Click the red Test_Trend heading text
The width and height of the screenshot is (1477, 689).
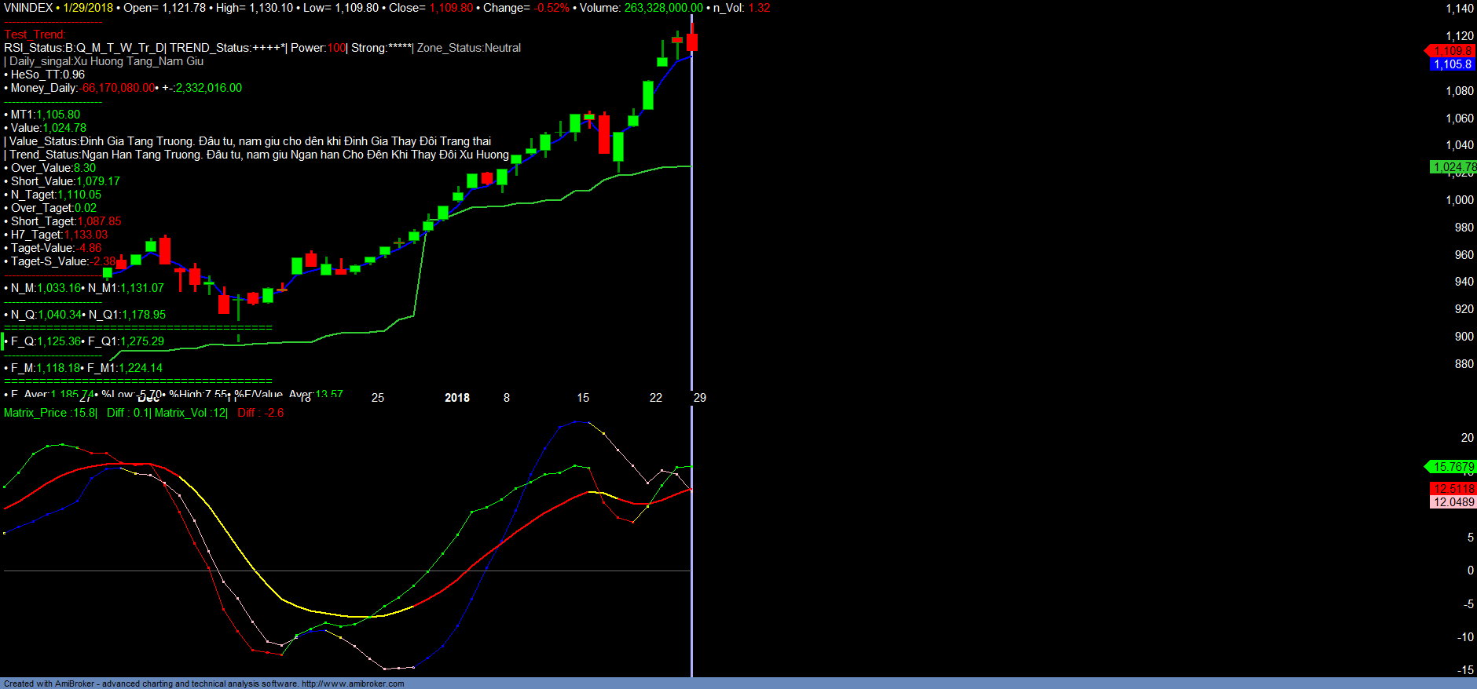(35, 35)
